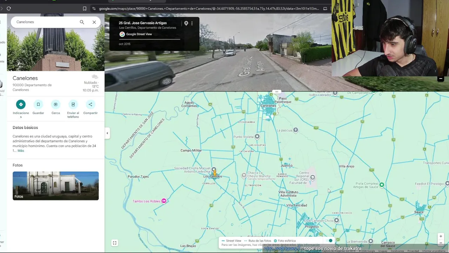This screenshot has width=449, height=253.
Task: Toggle fullscreen map with expand icon
Action: click(x=114, y=243)
